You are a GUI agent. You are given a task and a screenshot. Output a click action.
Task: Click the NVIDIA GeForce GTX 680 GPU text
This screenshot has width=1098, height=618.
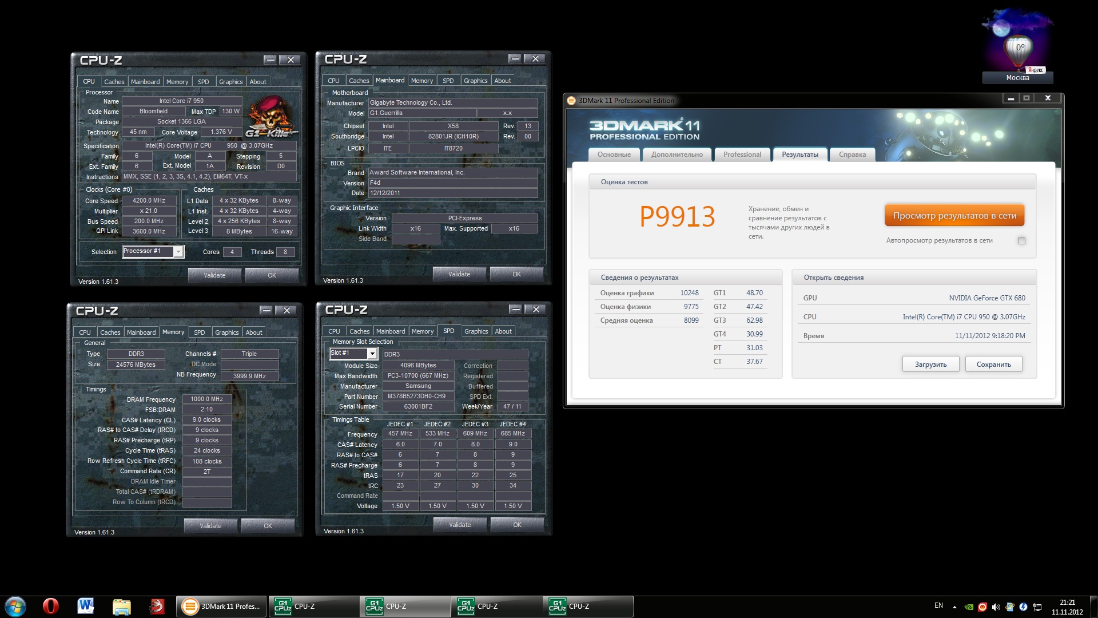point(987,298)
